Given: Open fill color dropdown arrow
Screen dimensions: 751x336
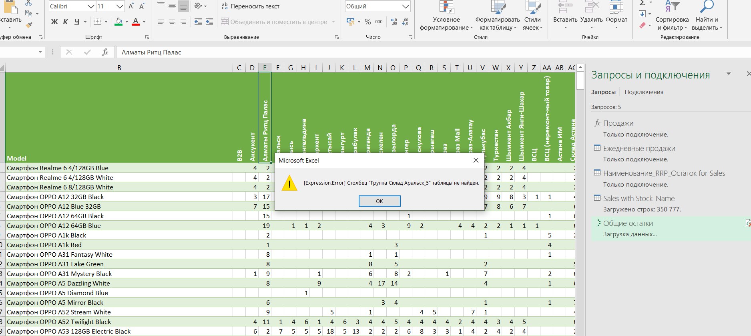Looking at the screenshot, I should 127,22.
